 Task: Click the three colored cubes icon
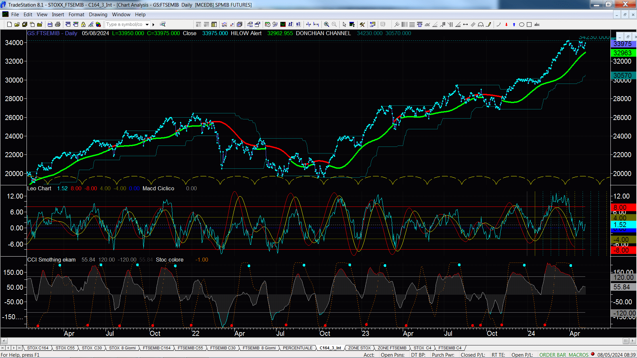coord(98,25)
